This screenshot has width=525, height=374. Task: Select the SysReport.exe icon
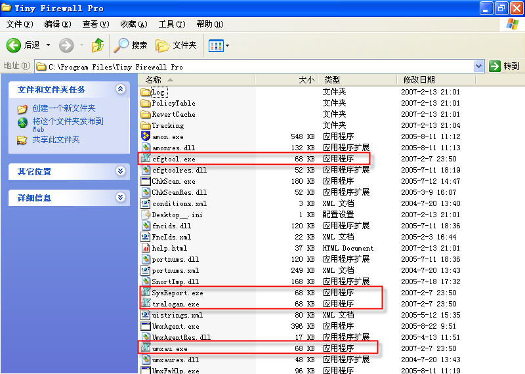(x=146, y=292)
